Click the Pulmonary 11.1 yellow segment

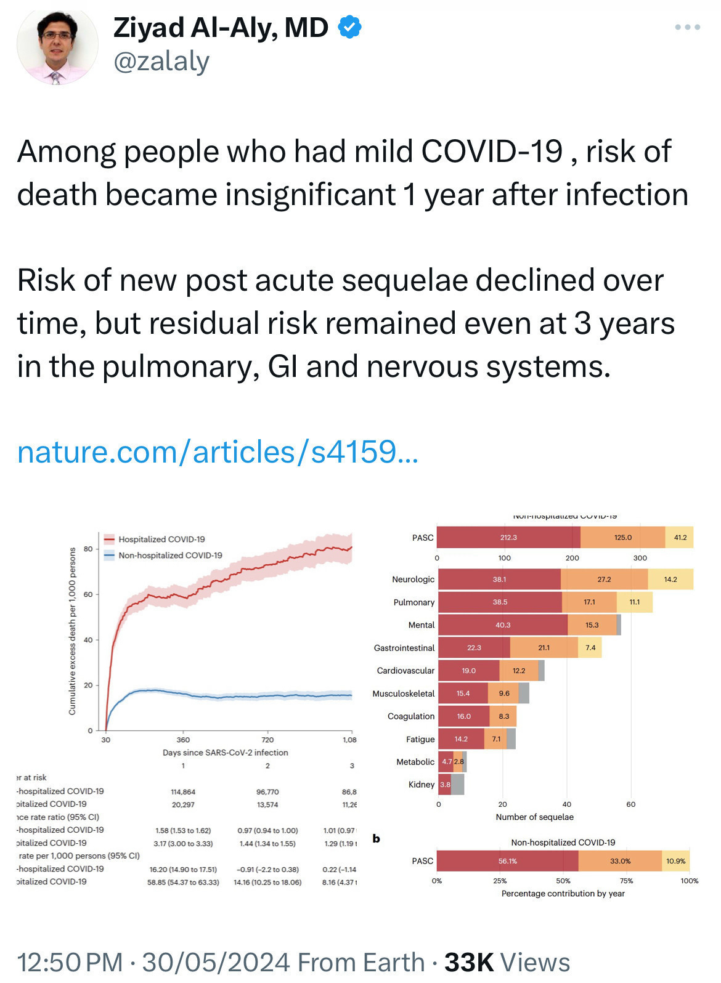[x=634, y=602]
